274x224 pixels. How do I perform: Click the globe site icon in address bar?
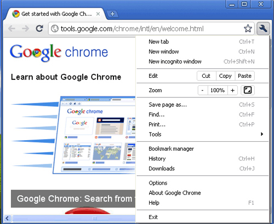pyautogui.click(x=55, y=28)
